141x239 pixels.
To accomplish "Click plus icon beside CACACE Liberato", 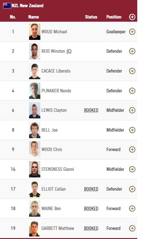I will point(132,71).
